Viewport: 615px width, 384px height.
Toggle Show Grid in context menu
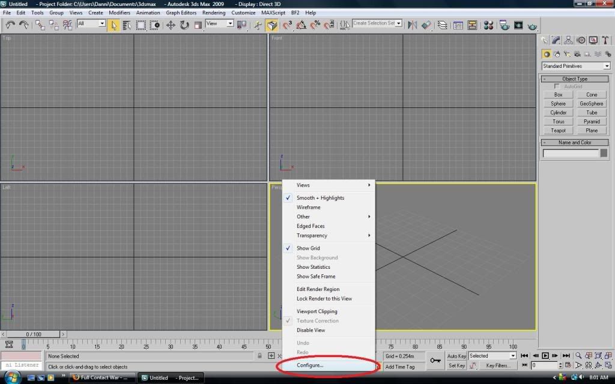308,248
